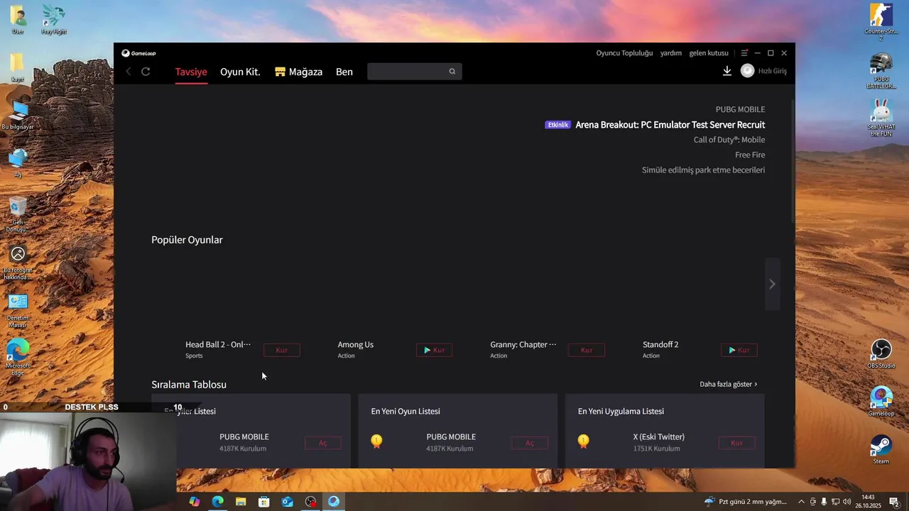This screenshot has width=909, height=511.
Task: Open the weather widget in taskbar
Action: (x=746, y=502)
